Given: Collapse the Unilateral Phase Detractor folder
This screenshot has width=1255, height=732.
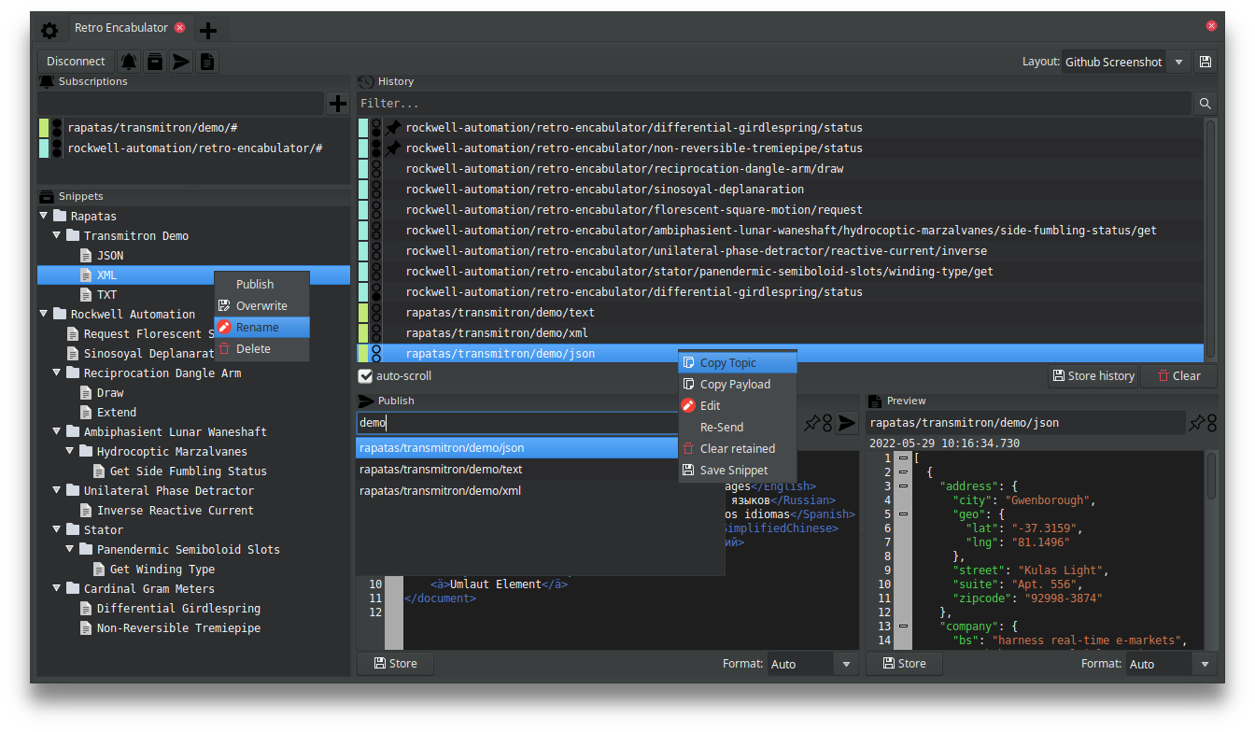Looking at the screenshot, I should 57,490.
